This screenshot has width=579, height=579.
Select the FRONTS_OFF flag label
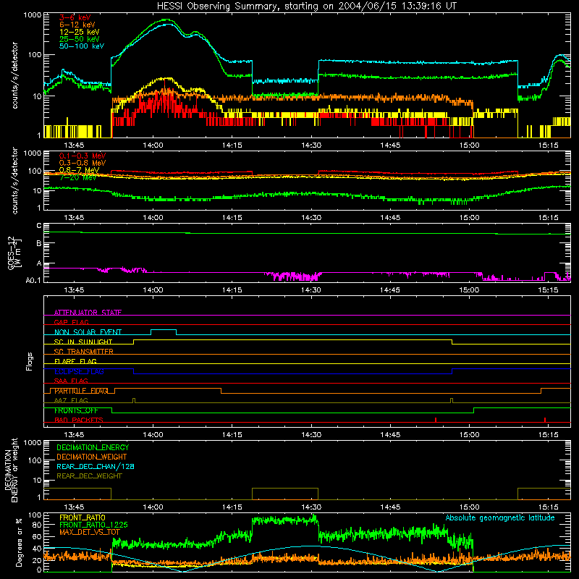tap(76, 410)
